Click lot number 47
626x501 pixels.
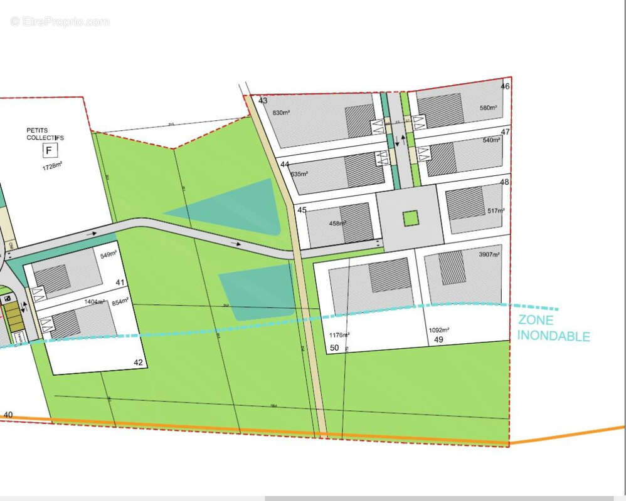[x=505, y=132]
